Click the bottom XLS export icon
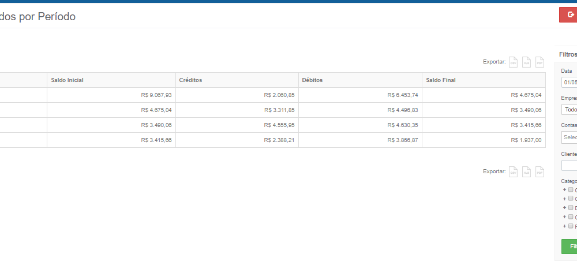Image resolution: width=577 pixels, height=261 pixels. tap(526, 171)
